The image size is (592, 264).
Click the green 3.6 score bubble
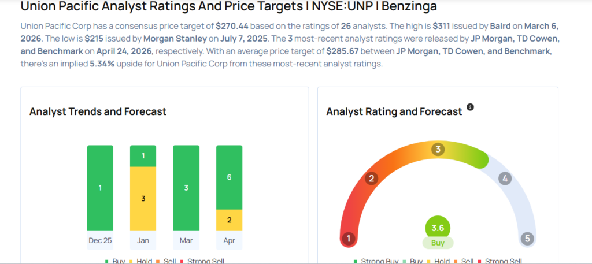pyautogui.click(x=438, y=228)
